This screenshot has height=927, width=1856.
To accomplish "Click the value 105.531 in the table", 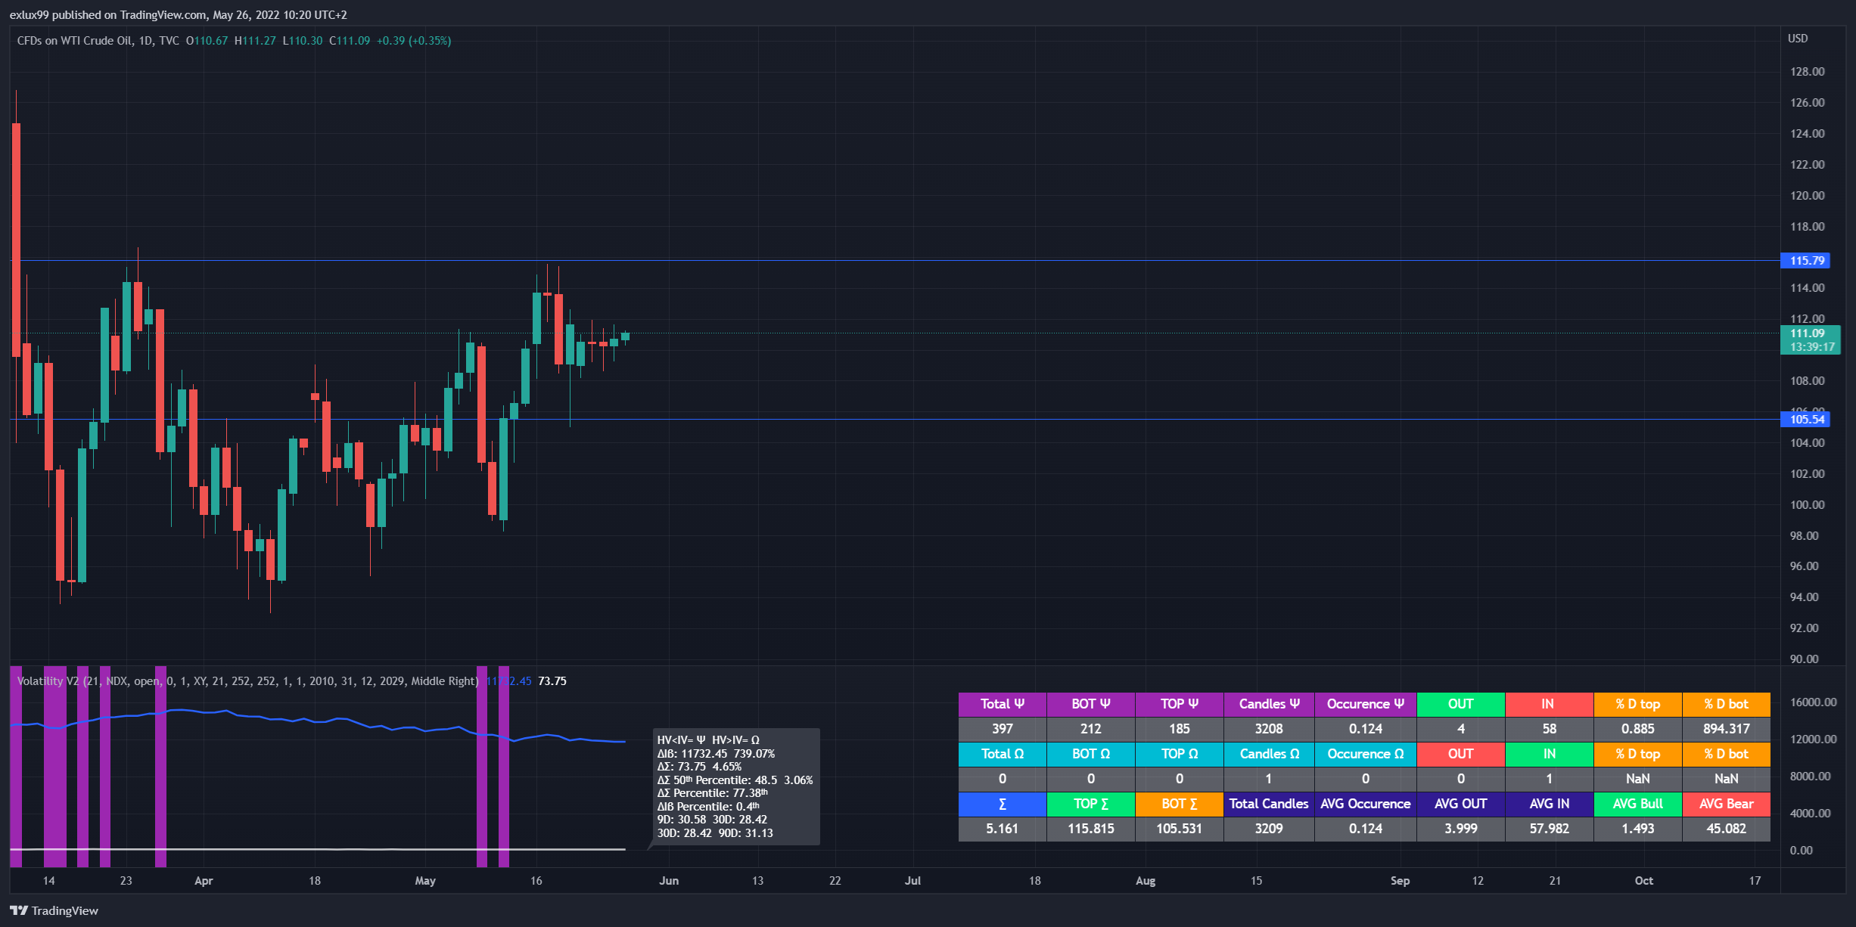I will pyautogui.click(x=1180, y=829).
